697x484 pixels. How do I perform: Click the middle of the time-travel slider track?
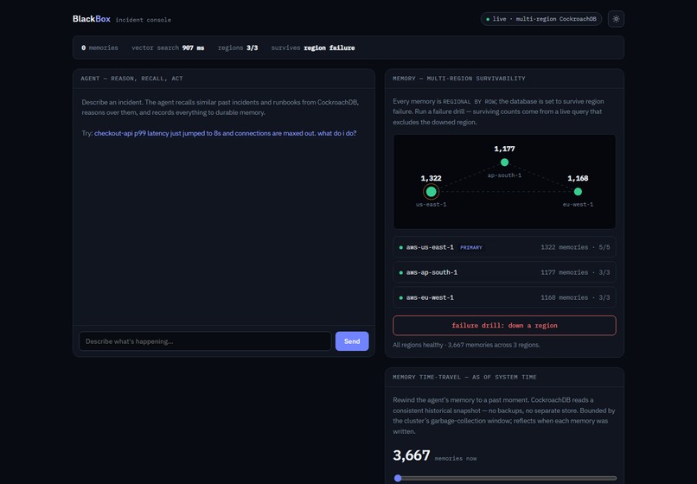(505, 478)
